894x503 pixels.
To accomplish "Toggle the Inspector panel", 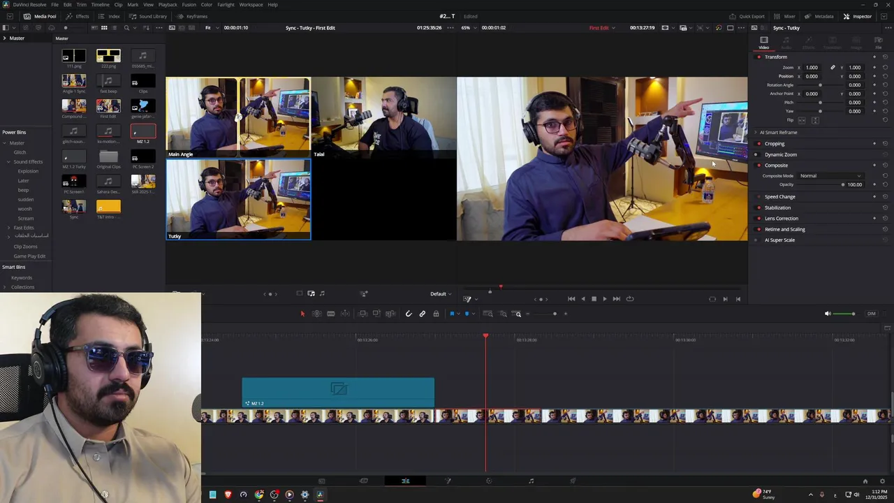I will tap(858, 16).
